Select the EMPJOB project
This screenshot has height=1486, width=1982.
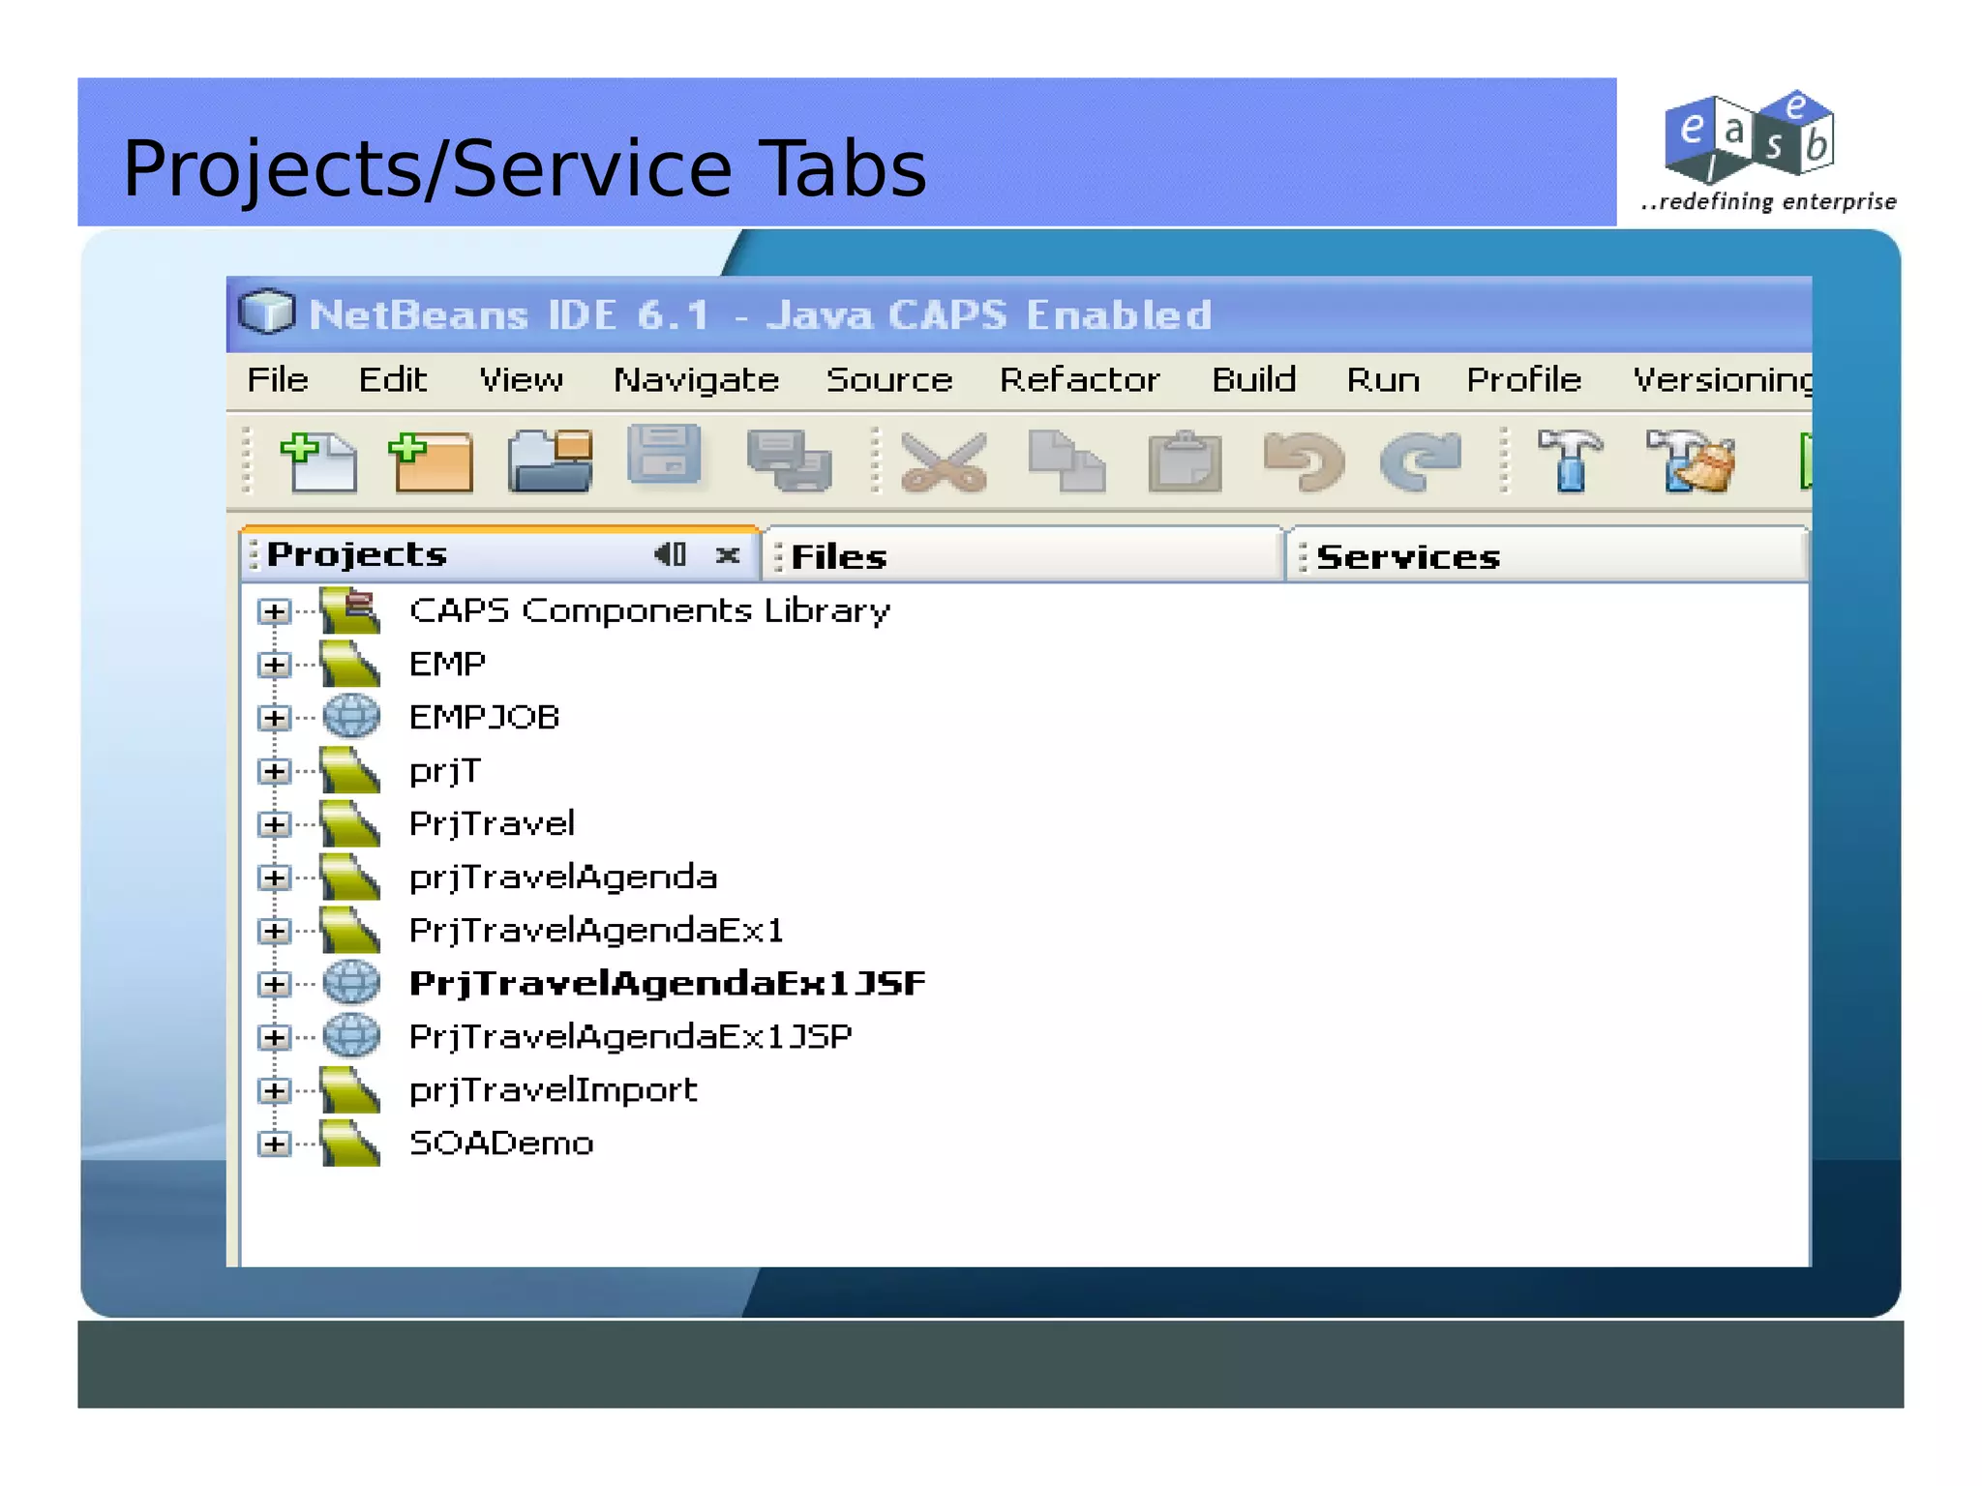point(484,717)
